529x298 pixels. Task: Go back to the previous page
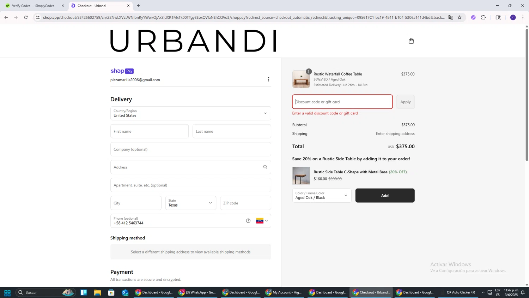pyautogui.click(x=6, y=17)
